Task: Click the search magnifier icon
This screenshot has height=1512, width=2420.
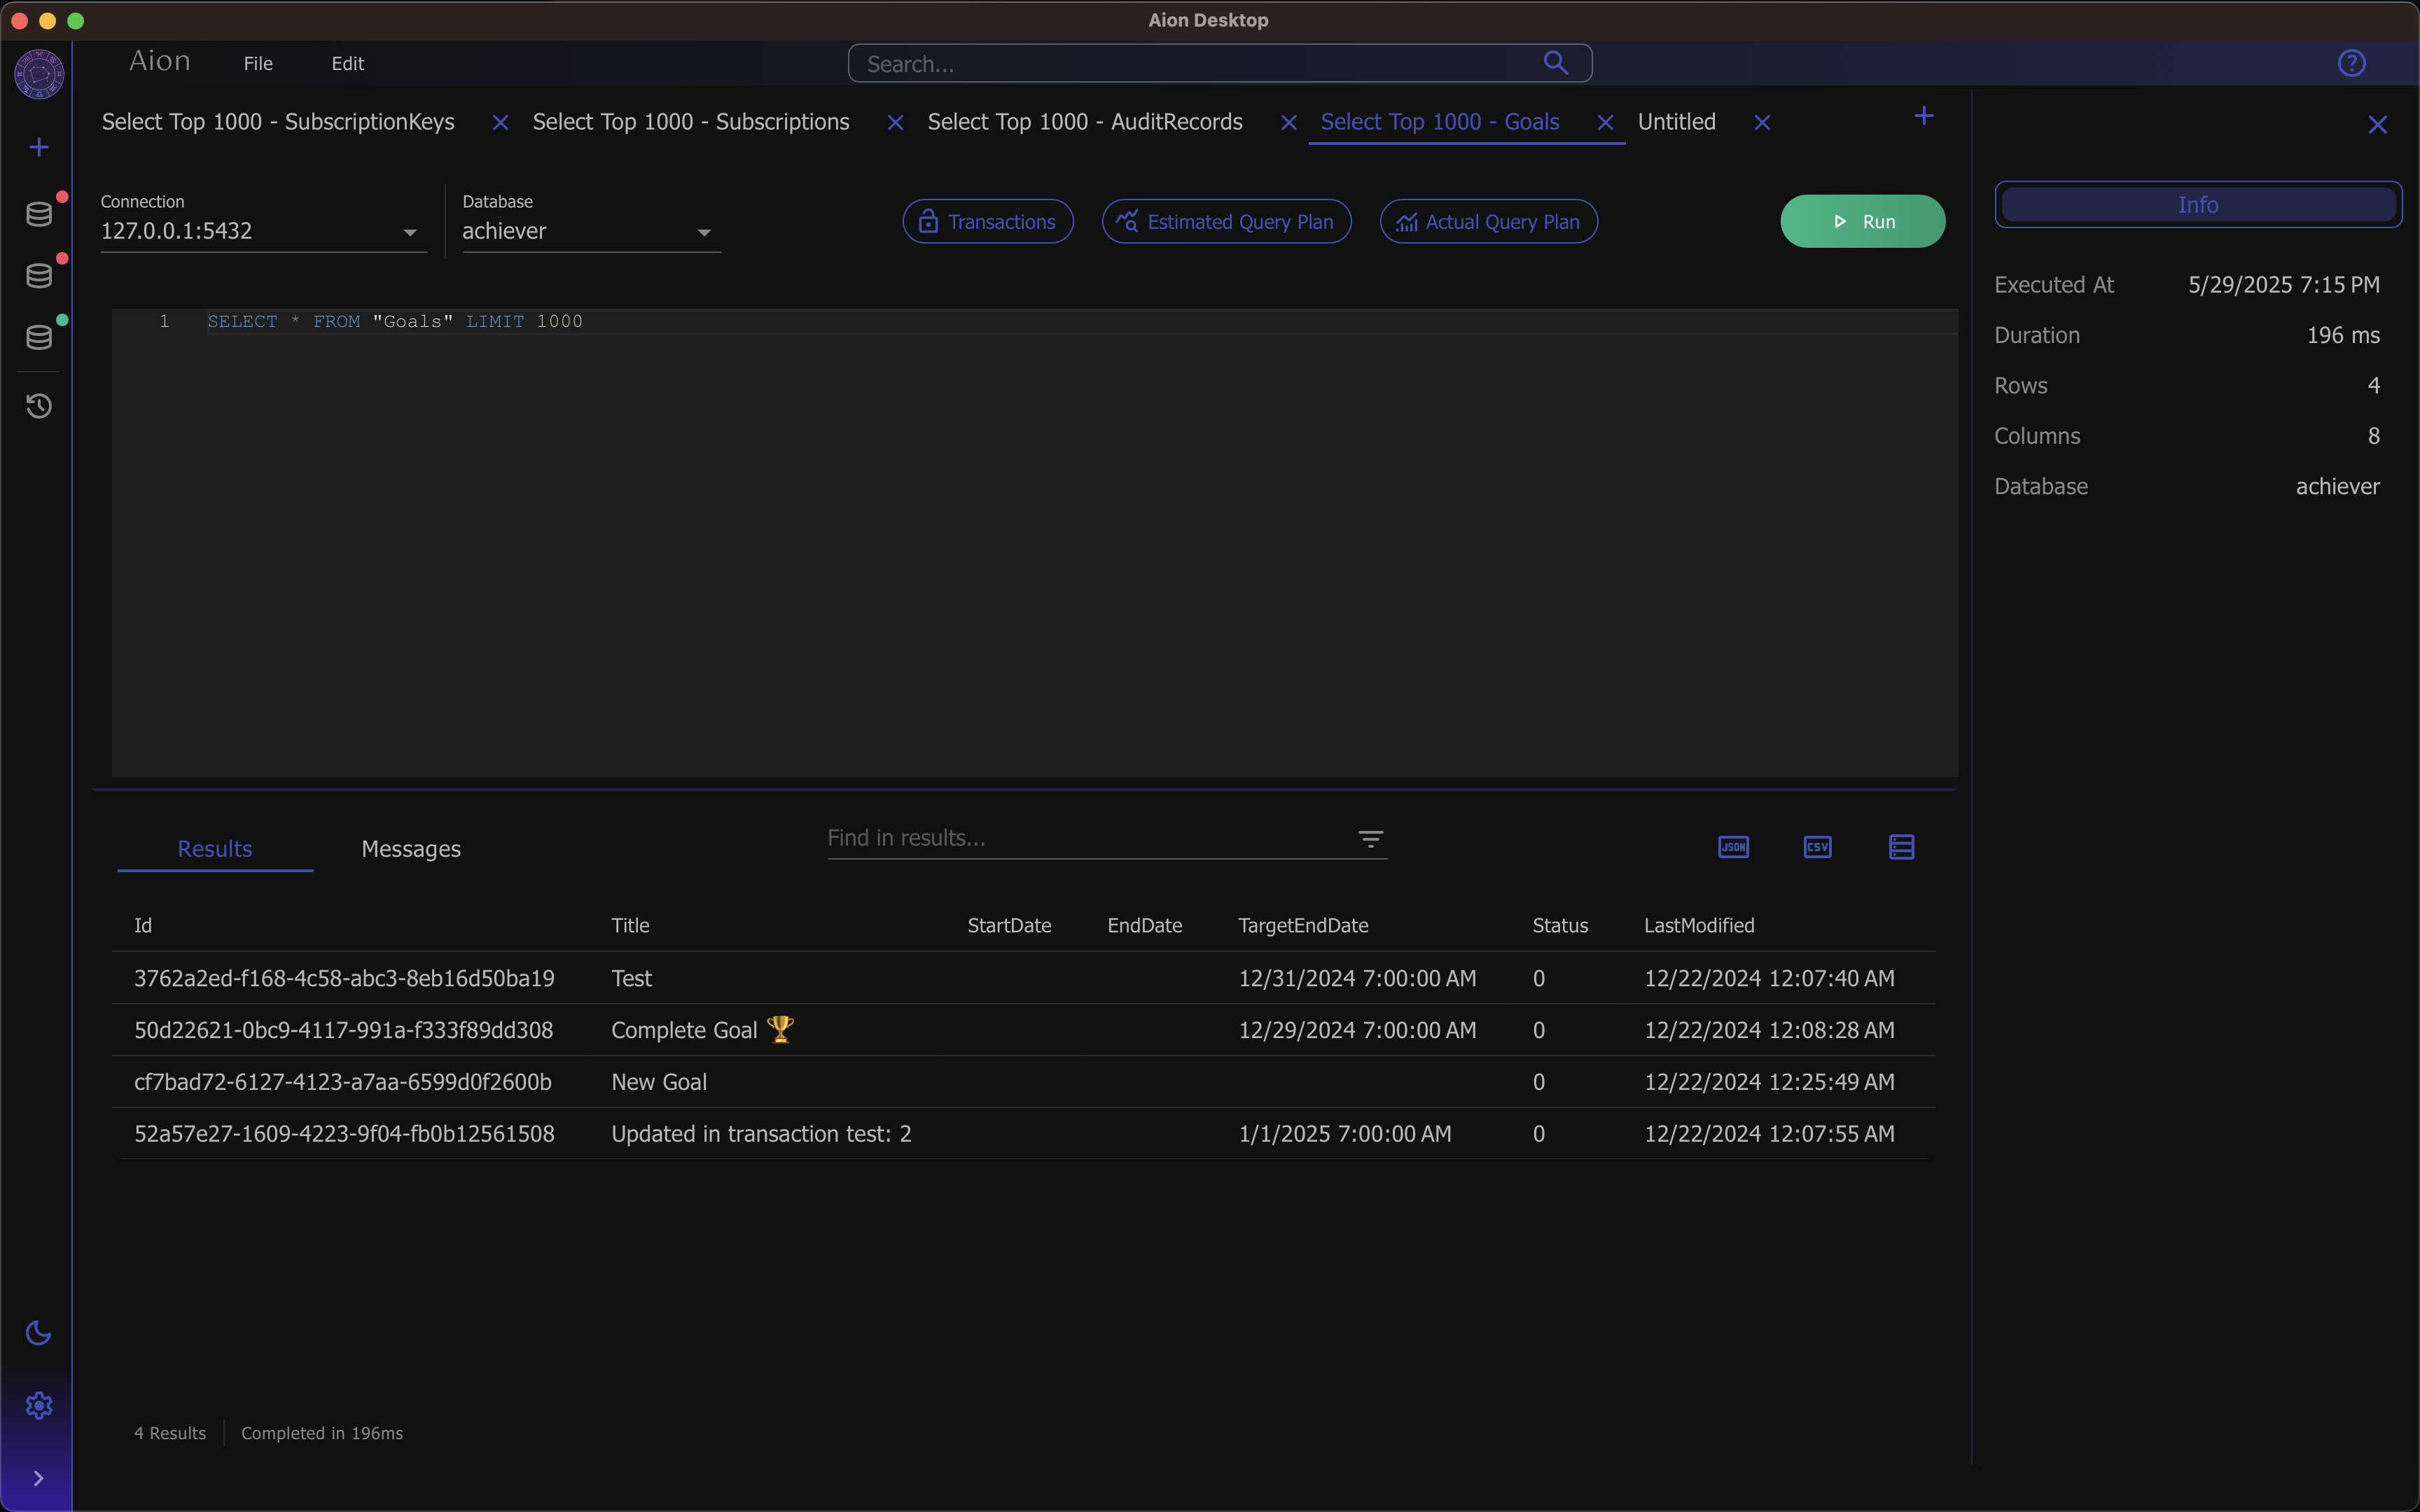Action: pos(1555,63)
